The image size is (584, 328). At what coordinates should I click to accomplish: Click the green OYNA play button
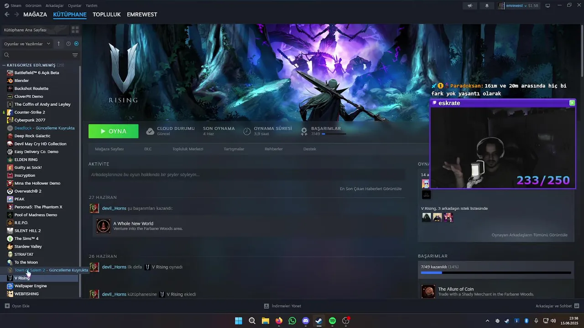pos(114,131)
